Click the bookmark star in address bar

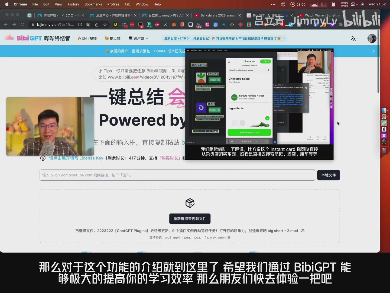pos(105,25)
